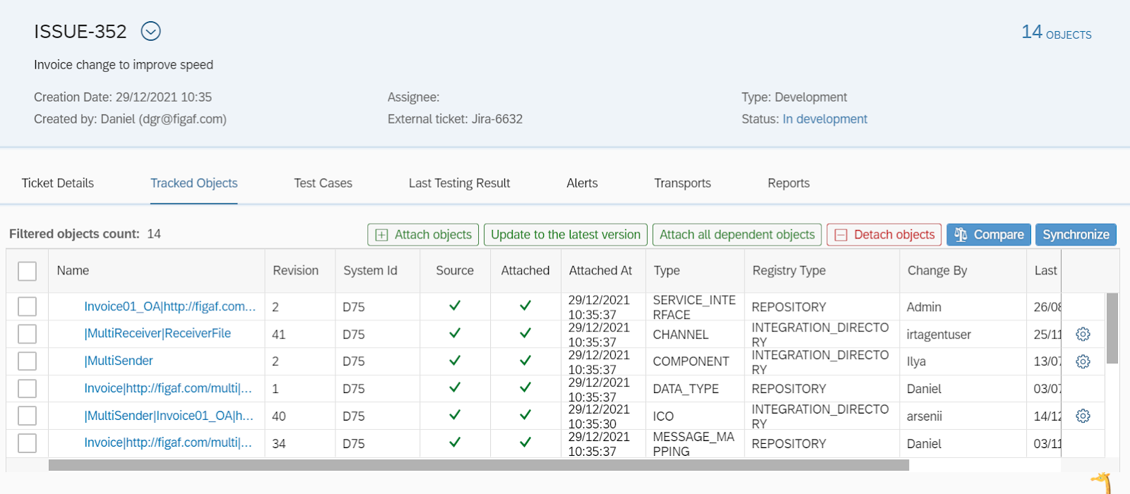The height and width of the screenshot is (494, 1130).
Task: Open MESSAGE_MAPPING Invoice|http://figaf.com/multi link
Action: [168, 442]
